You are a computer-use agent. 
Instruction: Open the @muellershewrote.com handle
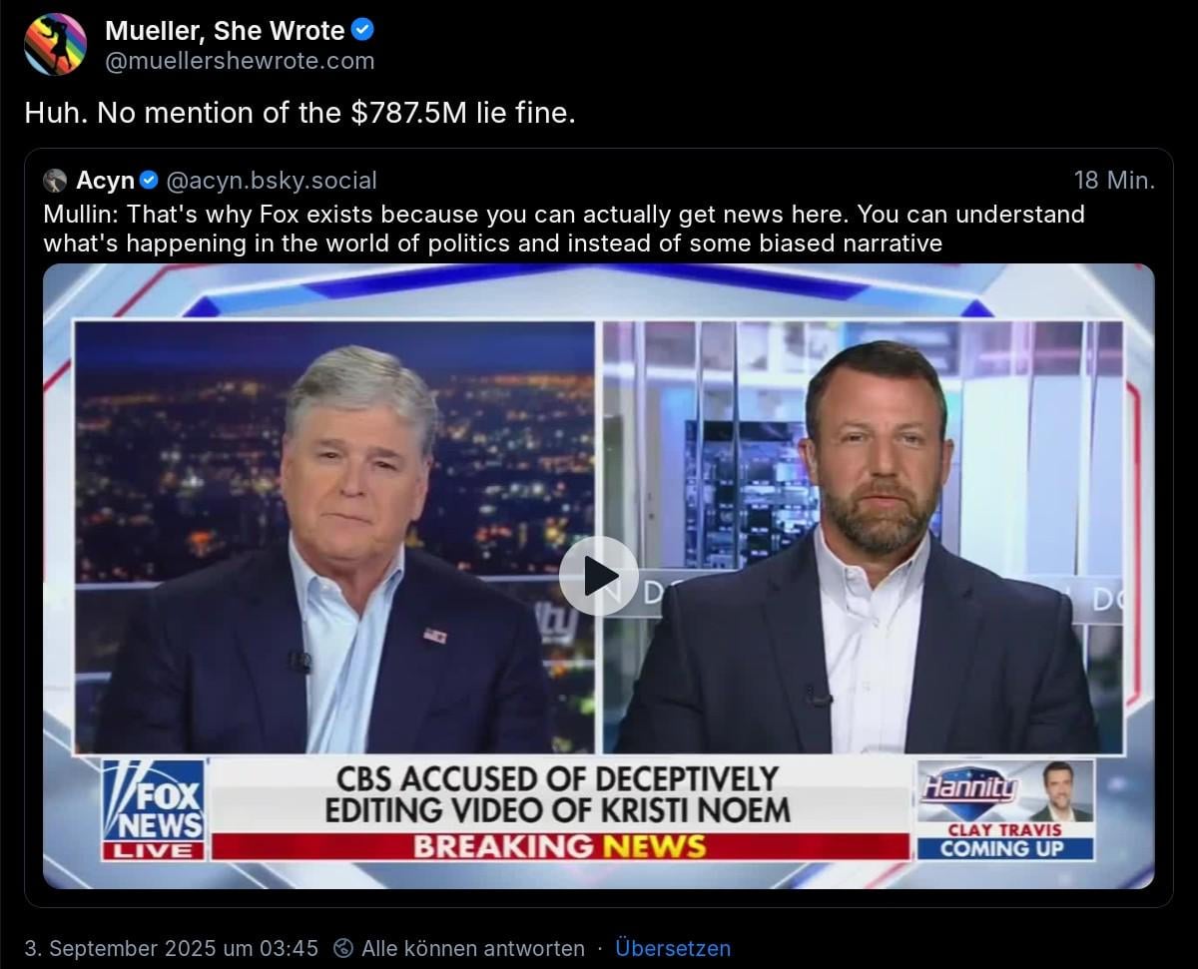coord(240,61)
